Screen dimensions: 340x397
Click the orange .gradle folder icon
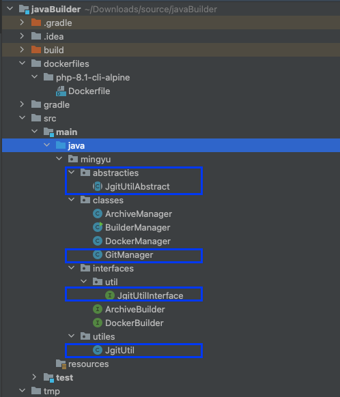click(36, 23)
